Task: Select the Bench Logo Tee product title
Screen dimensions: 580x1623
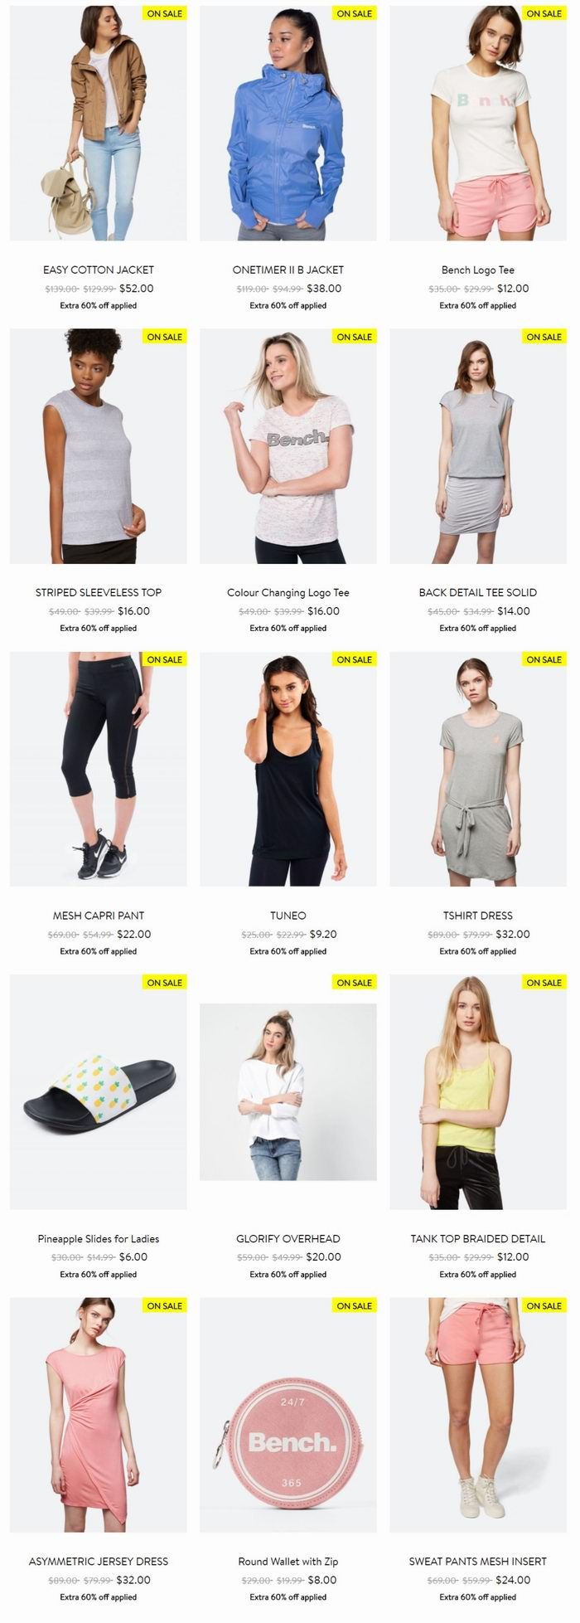Action: (x=478, y=270)
